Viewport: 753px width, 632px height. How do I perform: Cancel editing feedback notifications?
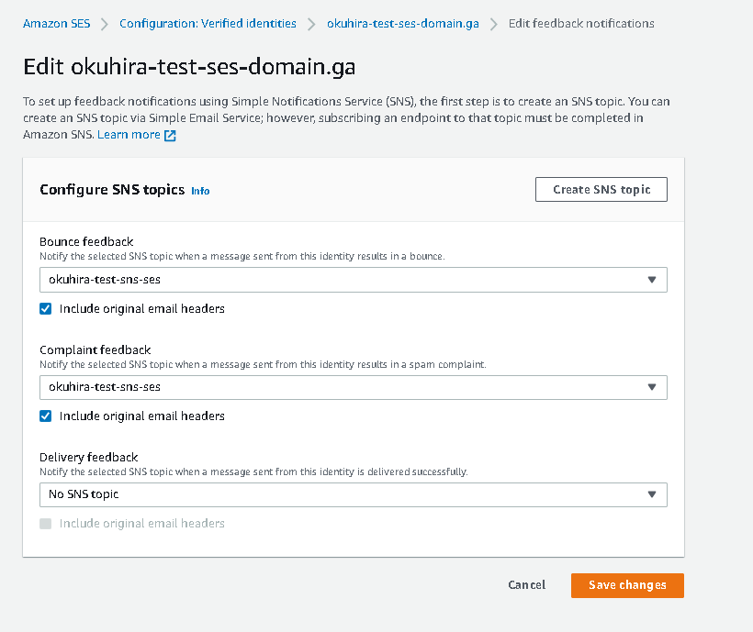pyautogui.click(x=526, y=585)
